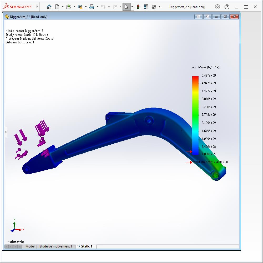Open an existing file
This screenshot has width=263, height=263.
68,7
